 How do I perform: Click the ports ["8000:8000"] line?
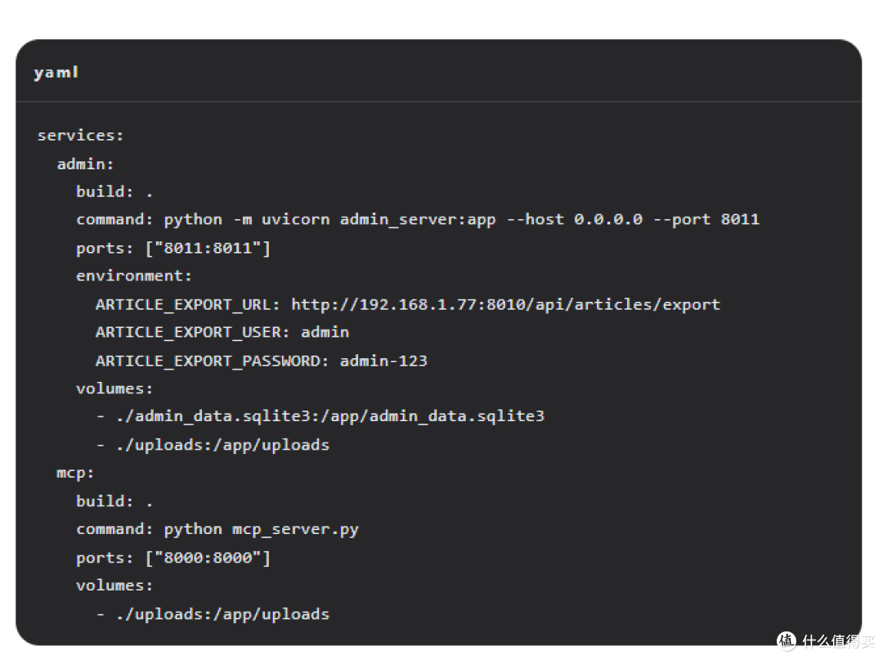tap(173, 558)
